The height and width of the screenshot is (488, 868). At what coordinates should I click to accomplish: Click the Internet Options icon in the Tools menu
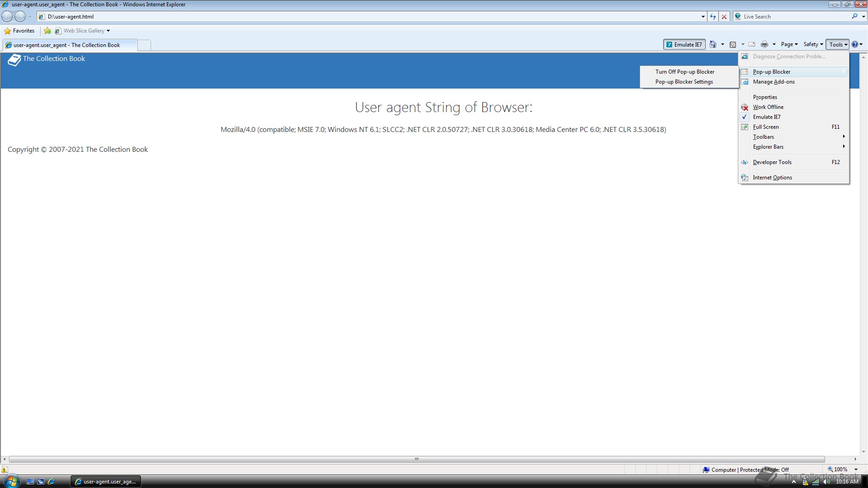pyautogui.click(x=745, y=178)
